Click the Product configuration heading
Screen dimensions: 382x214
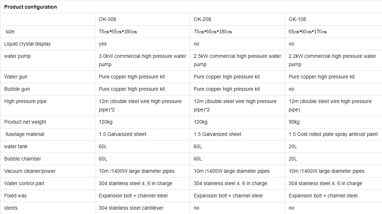click(30, 7)
